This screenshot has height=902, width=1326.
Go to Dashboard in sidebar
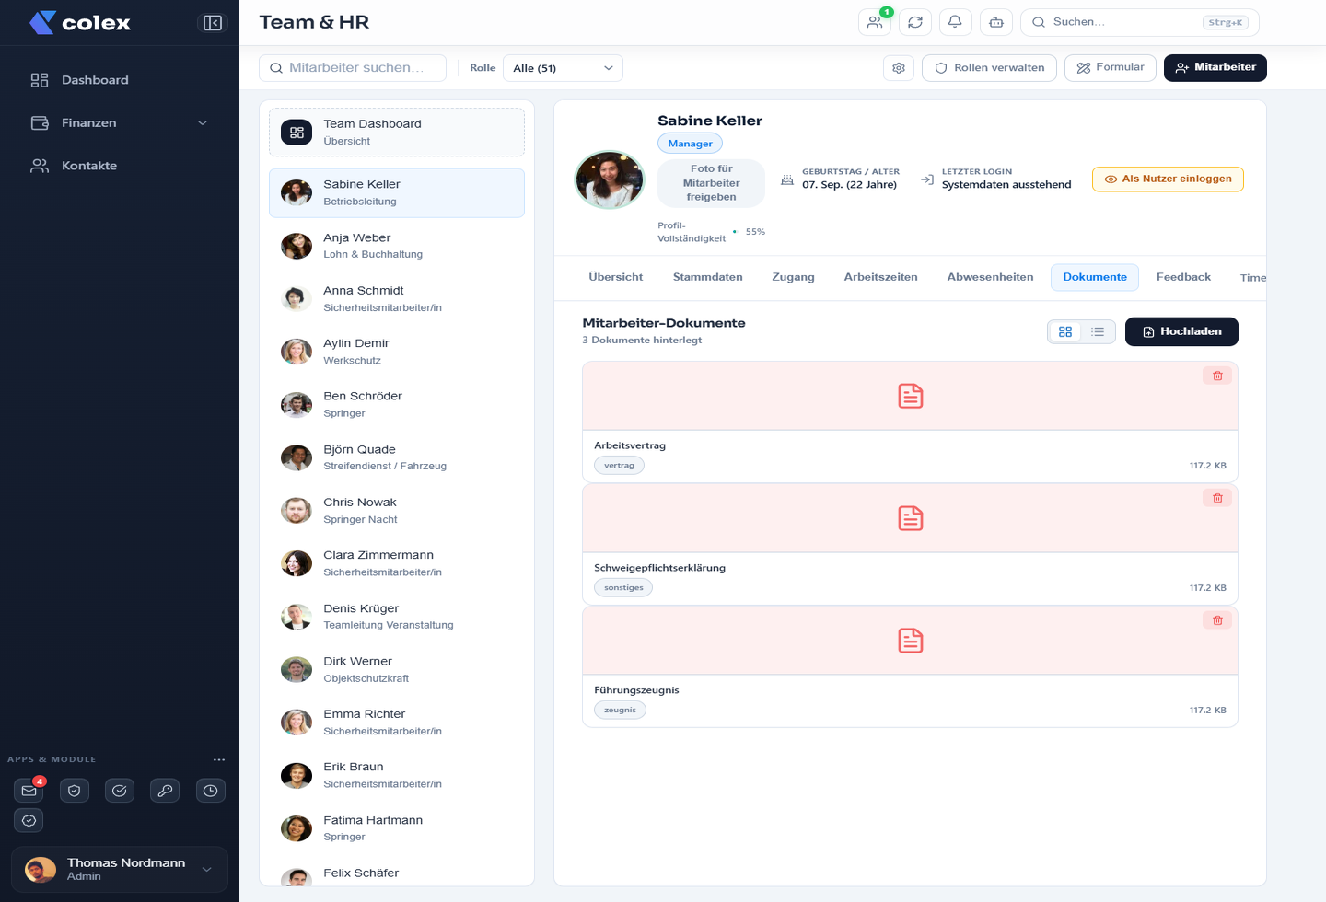(120, 80)
